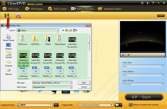Select the rightmost Title01__0... MP4 file

72,72
